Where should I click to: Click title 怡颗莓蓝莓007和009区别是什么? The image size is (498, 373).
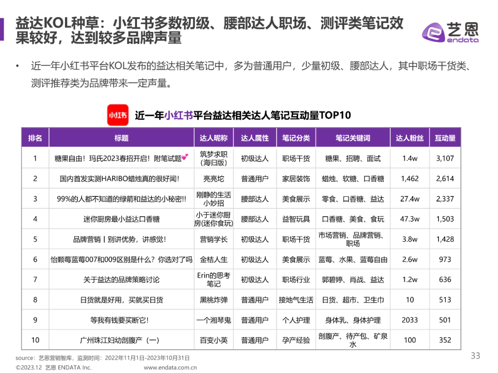pos(121,260)
